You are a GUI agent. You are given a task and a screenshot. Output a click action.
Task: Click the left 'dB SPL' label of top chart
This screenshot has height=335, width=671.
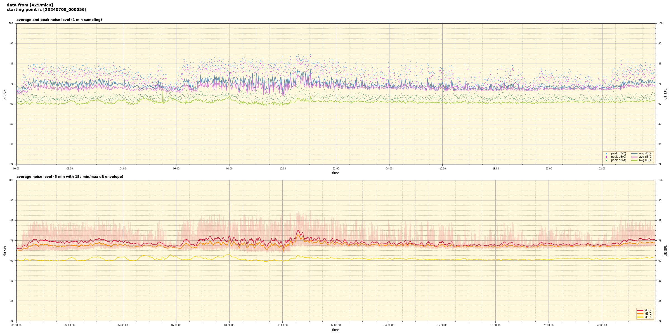click(5, 94)
